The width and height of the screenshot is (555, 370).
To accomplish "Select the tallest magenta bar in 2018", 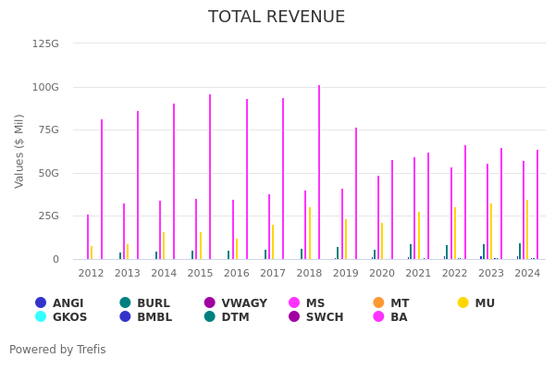I will tap(319, 176).
